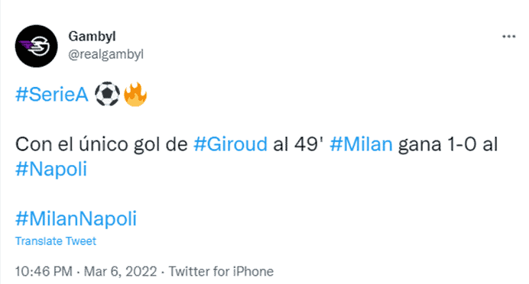The width and height of the screenshot is (529, 284).
Task: Open the Gambyl profile avatar
Action: [x=37, y=46]
